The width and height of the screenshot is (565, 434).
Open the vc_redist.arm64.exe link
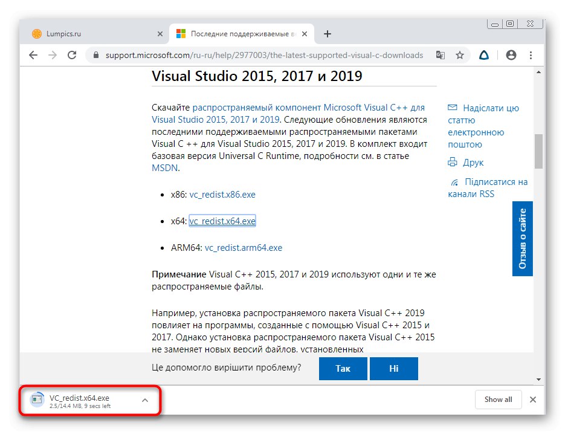[243, 248]
